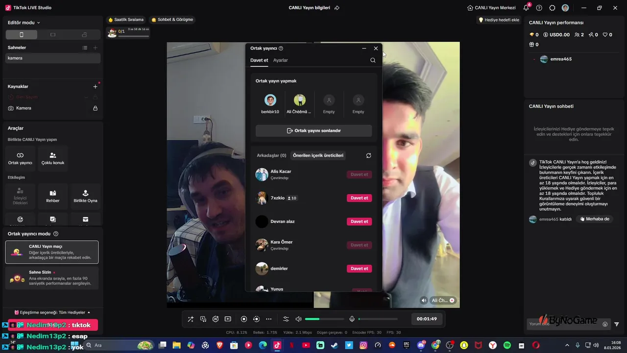Mute Ali Çh guest audio in preview
This screenshot has width=627, height=353.
424,301
